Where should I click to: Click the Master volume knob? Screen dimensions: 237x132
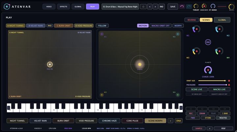pos(231,7)
